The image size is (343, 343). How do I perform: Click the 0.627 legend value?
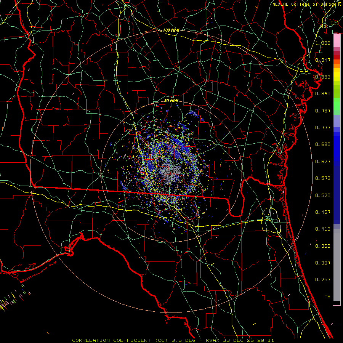tap(323, 162)
